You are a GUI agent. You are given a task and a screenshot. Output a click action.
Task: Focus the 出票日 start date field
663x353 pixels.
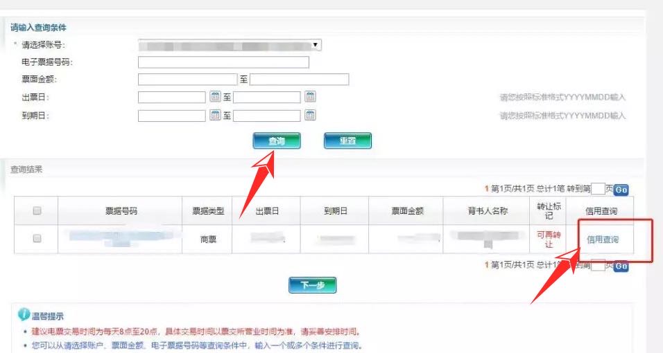(172, 97)
